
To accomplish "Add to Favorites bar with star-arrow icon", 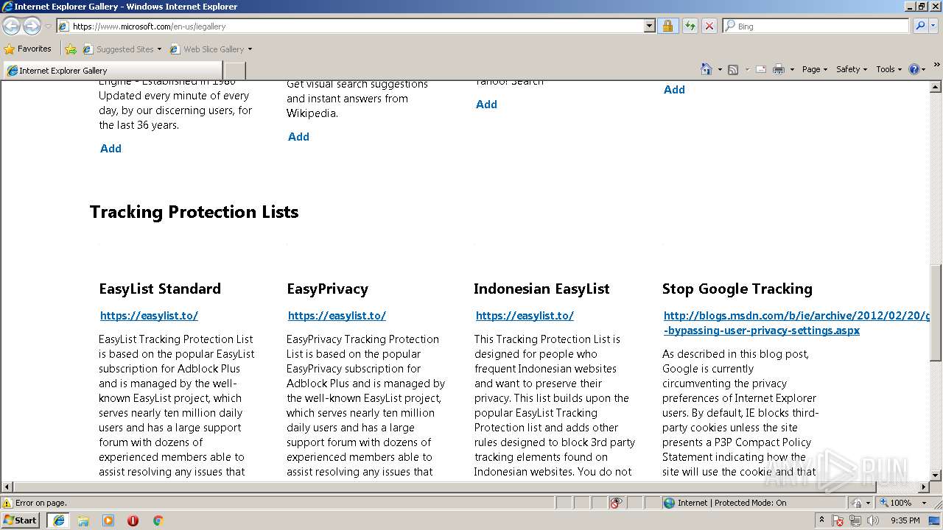I will 71,49.
